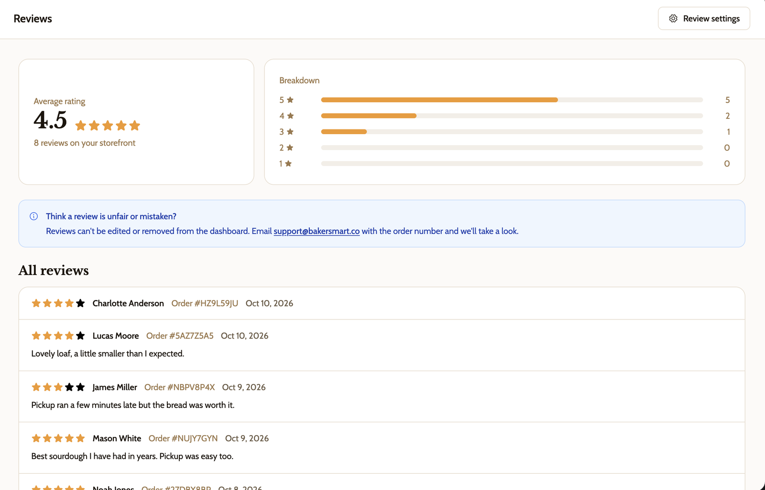Open Order #NBPV8P4X

[180, 387]
